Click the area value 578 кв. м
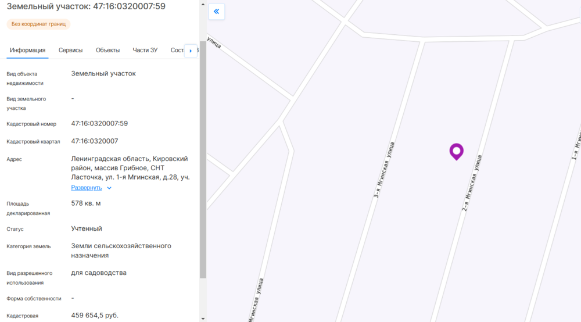Screen dimensions: 581x322 point(86,203)
